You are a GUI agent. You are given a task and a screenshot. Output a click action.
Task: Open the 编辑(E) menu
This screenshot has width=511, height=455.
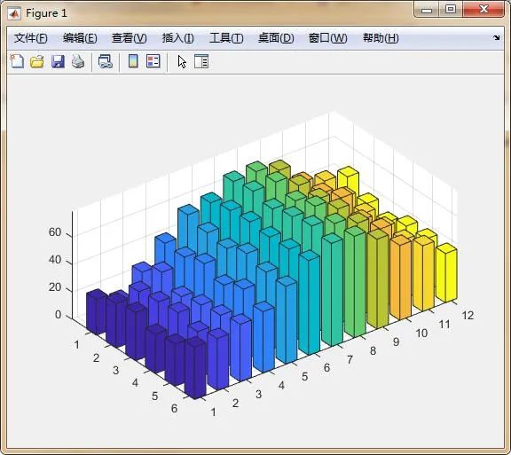coord(80,38)
